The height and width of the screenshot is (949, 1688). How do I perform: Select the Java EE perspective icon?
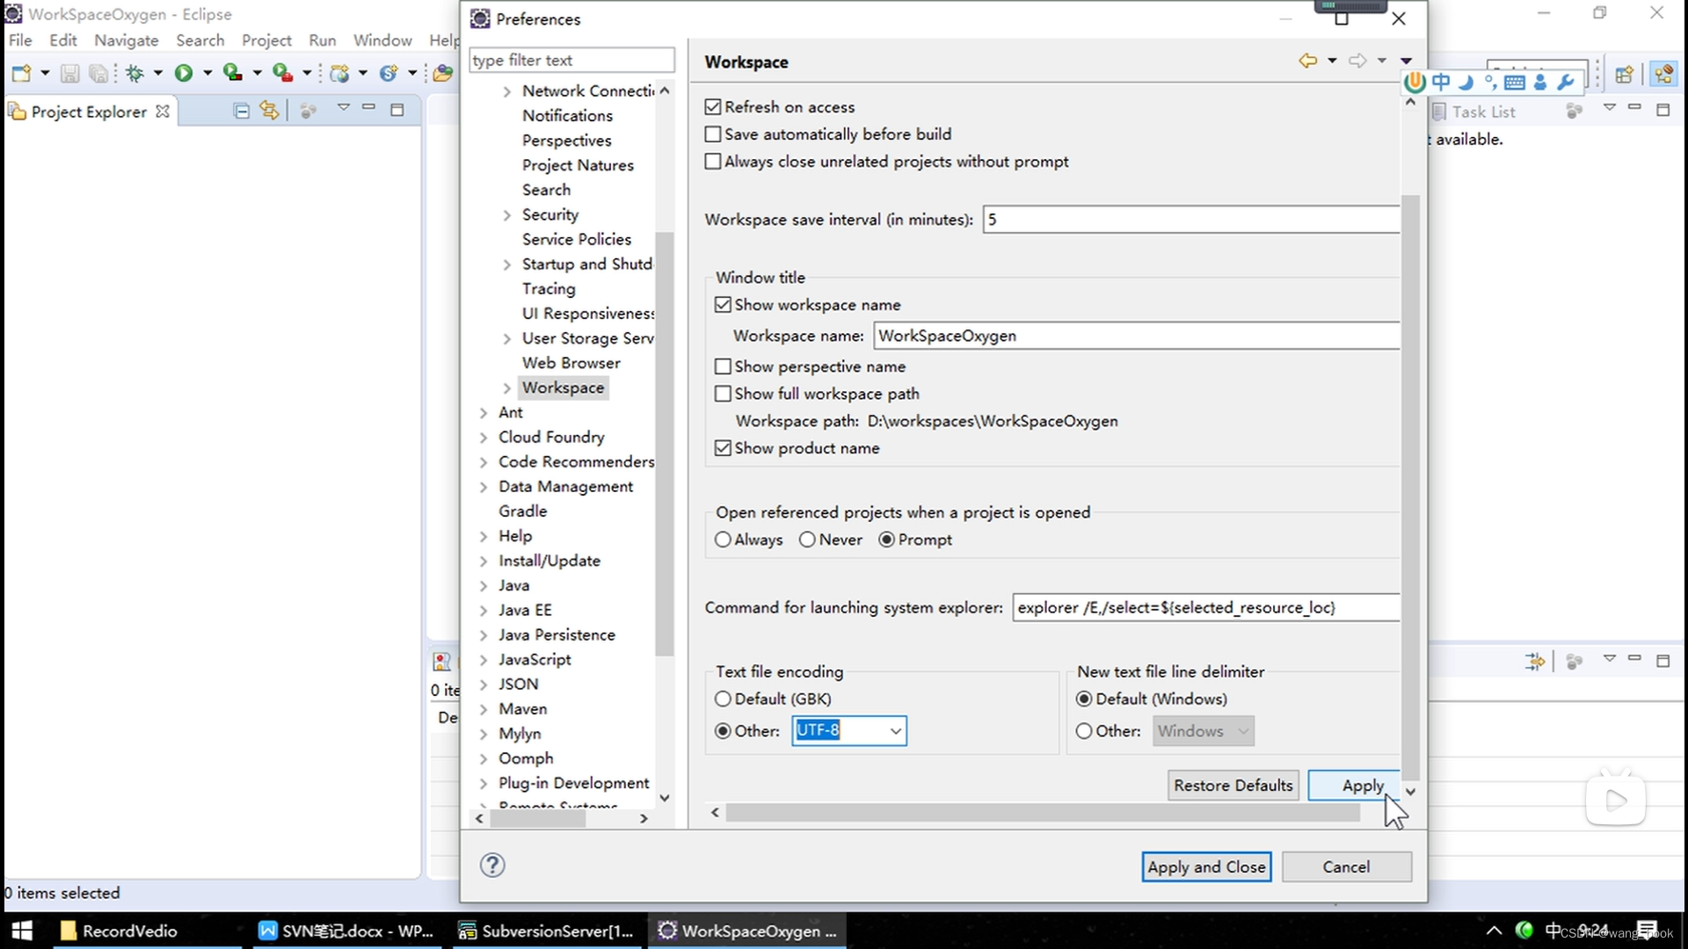coord(1663,75)
